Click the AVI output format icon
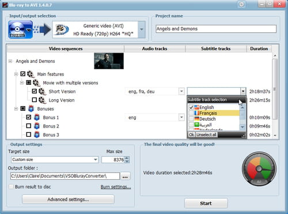This screenshot has height=214, width=288. (61, 30)
